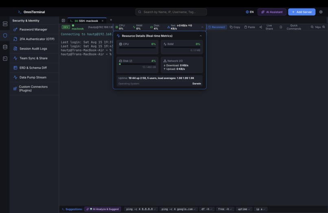The height and width of the screenshot is (213, 328).
Task: Collapse Resource Details panel chevron
Action: [201, 36]
